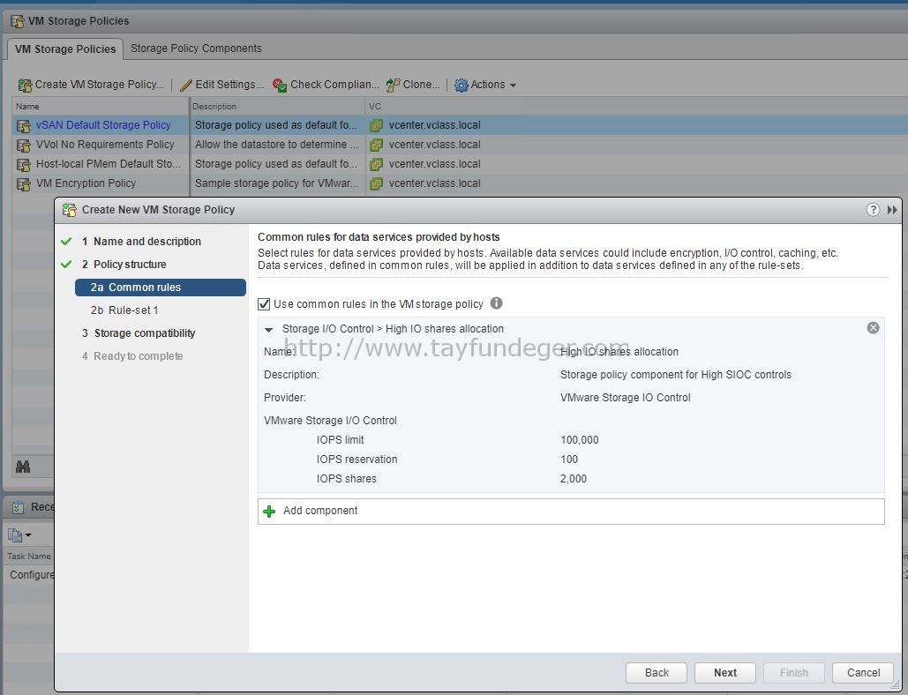Select step 2a Common rules
This screenshot has width=908, height=695.
(161, 288)
